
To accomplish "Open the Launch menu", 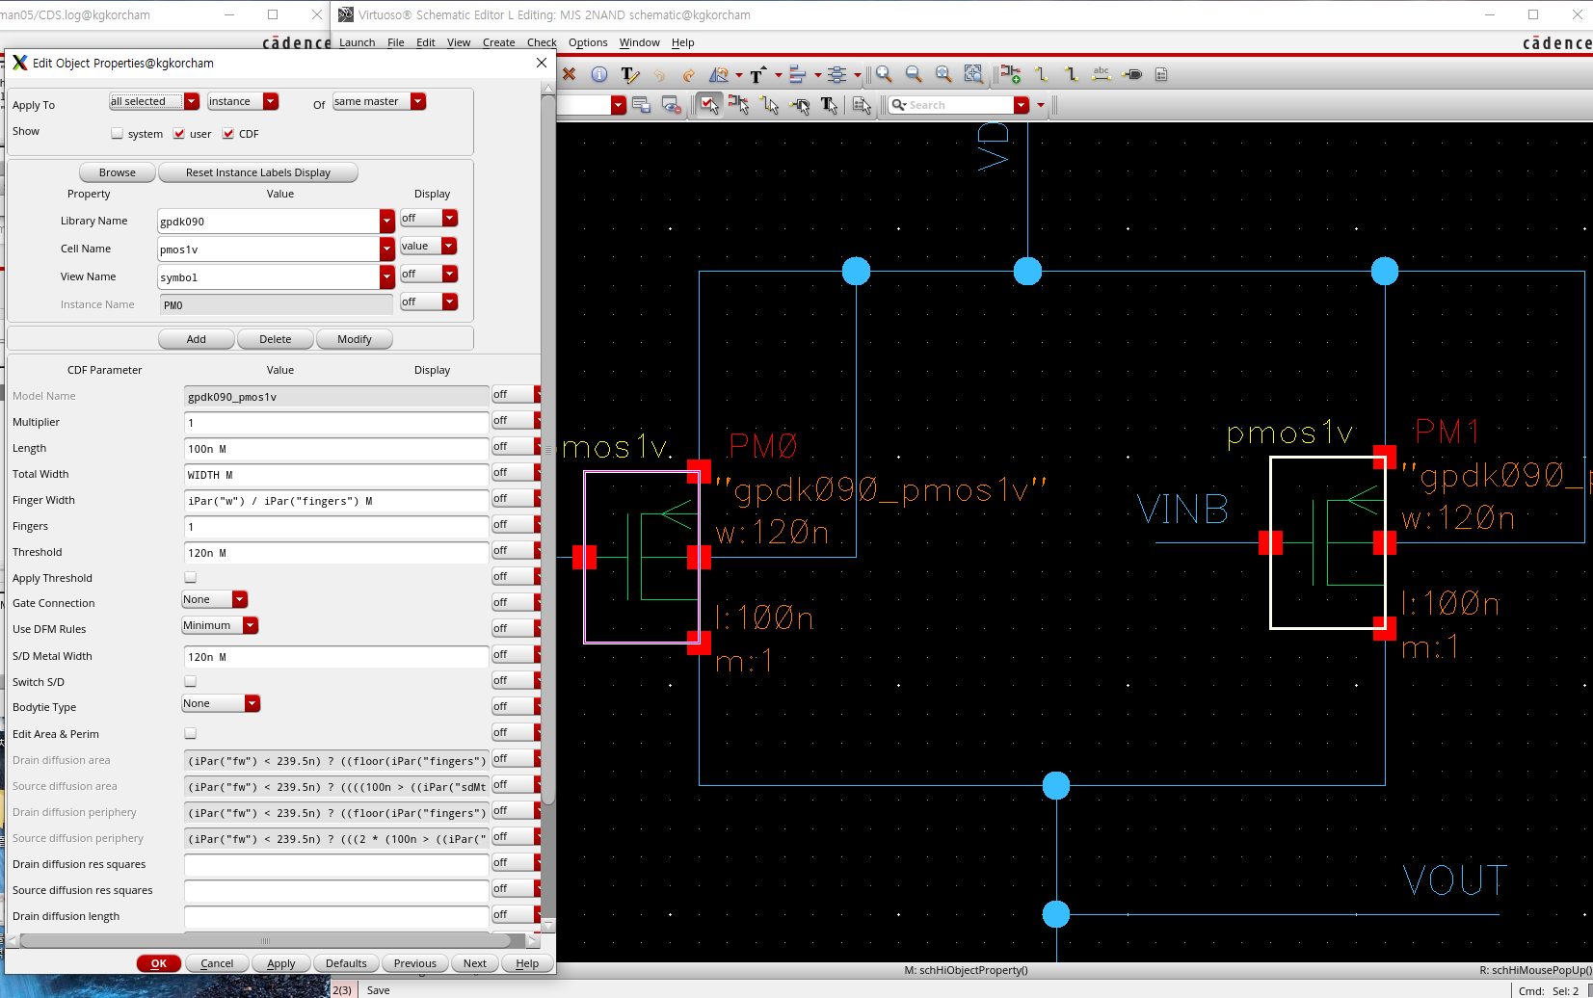I will click(x=357, y=42).
